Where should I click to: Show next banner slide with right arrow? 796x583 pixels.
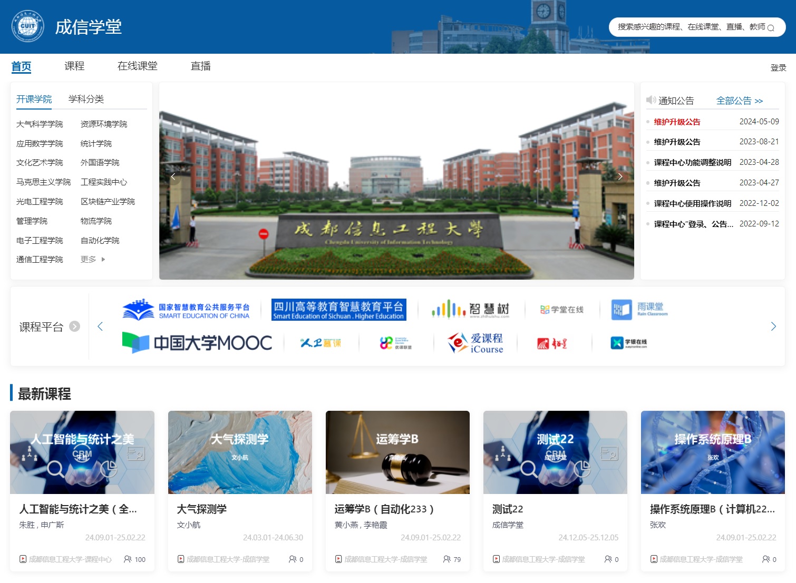(620, 177)
